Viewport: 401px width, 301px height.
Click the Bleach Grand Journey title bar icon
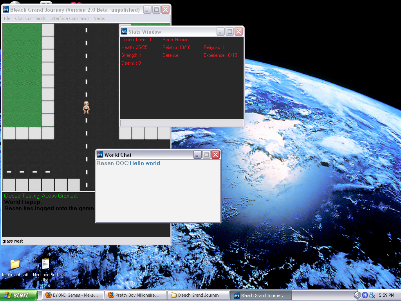tap(5, 10)
